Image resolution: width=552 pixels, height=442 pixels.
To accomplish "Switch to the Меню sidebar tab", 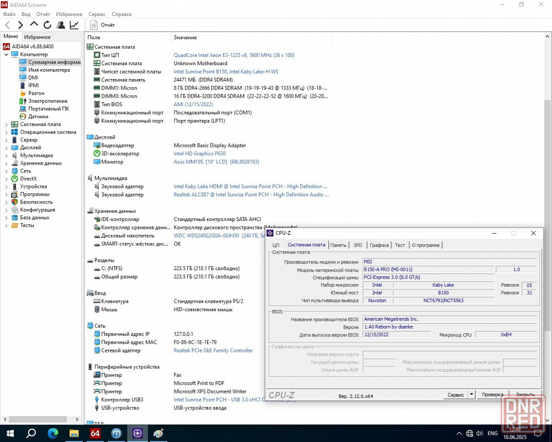I will click(10, 36).
